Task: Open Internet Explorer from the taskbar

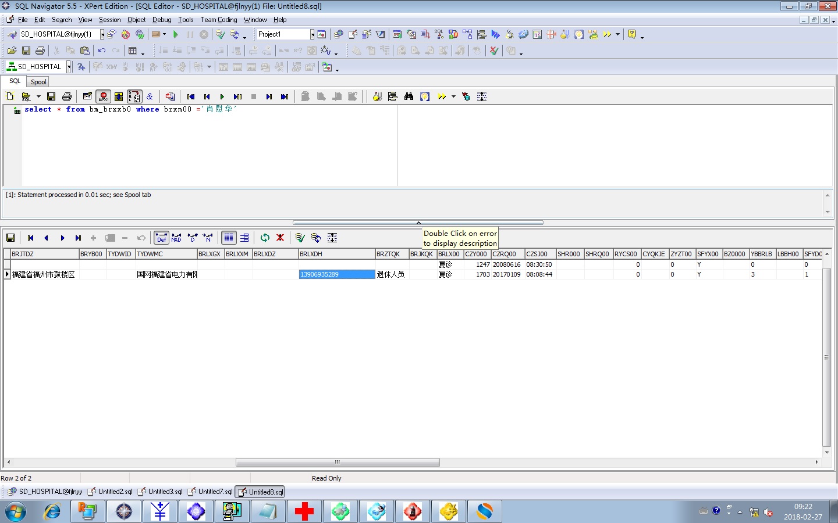Action: [52, 511]
